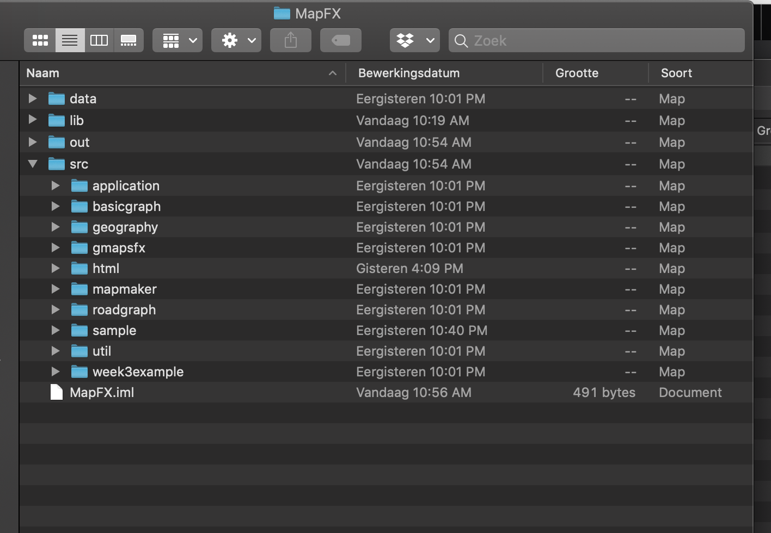
Task: Select the lib folder icon
Action: click(57, 120)
